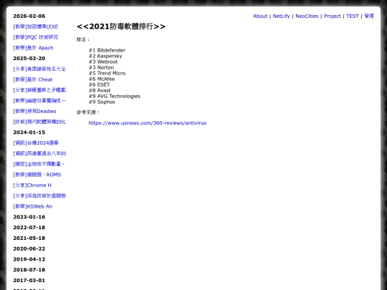Click the '#5 Trend Micro' ranking line
This screenshot has width=387, height=290.
107,73
